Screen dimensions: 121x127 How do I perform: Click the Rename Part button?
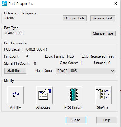102,18
